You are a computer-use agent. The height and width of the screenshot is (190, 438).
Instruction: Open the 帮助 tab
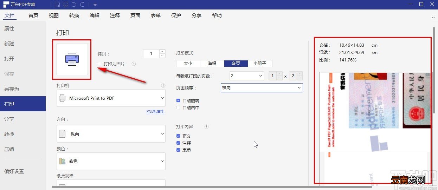click(x=217, y=15)
